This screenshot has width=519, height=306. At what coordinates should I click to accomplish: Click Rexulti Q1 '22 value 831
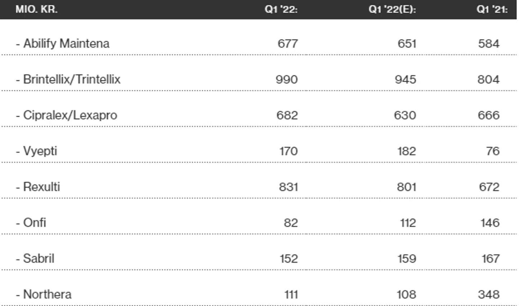coord(288,187)
